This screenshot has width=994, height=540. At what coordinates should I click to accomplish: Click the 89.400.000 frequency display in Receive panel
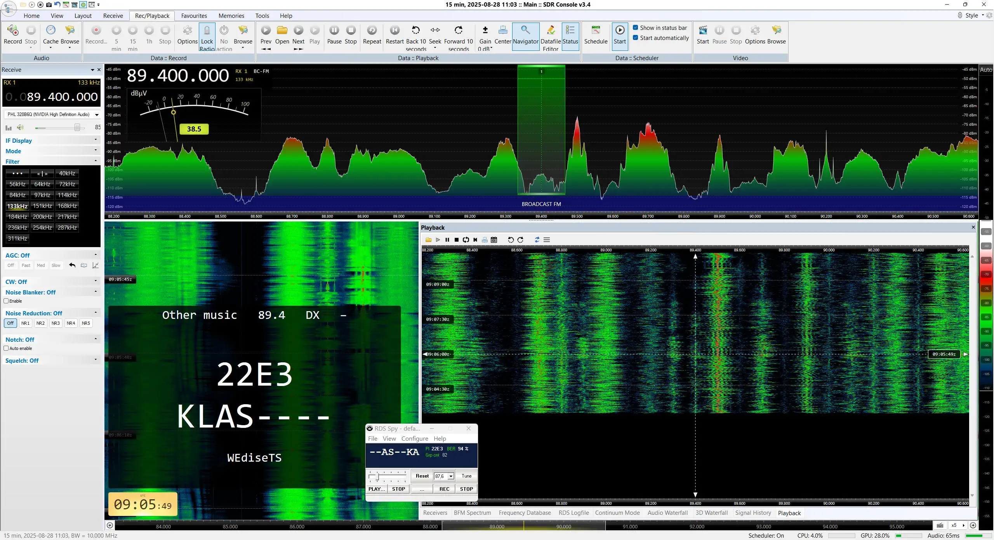pos(52,97)
